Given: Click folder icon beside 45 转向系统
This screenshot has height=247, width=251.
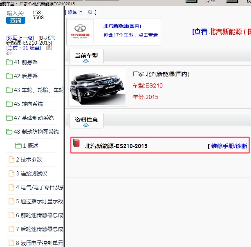Looking at the screenshot, I should click(x=9, y=104).
